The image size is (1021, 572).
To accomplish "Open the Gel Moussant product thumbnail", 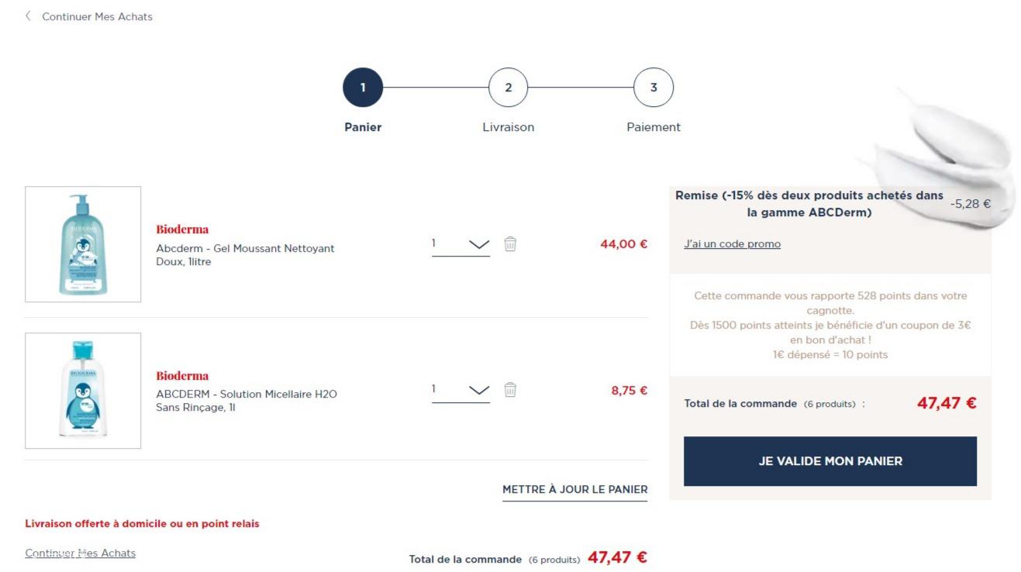I will point(83,244).
